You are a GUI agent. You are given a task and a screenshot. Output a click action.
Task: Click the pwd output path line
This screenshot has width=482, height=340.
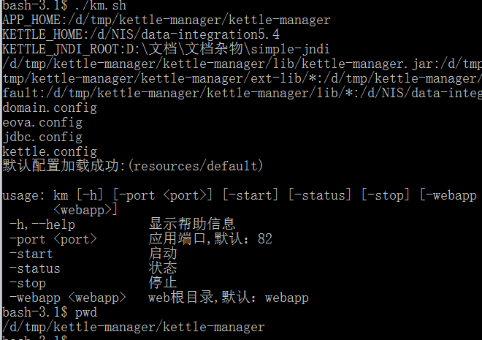pyautogui.click(x=134, y=327)
